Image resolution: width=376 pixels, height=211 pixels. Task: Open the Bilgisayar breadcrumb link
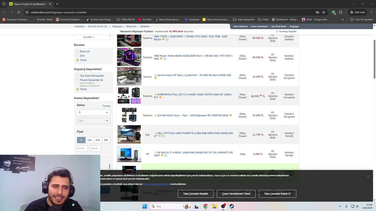coord(117,26)
